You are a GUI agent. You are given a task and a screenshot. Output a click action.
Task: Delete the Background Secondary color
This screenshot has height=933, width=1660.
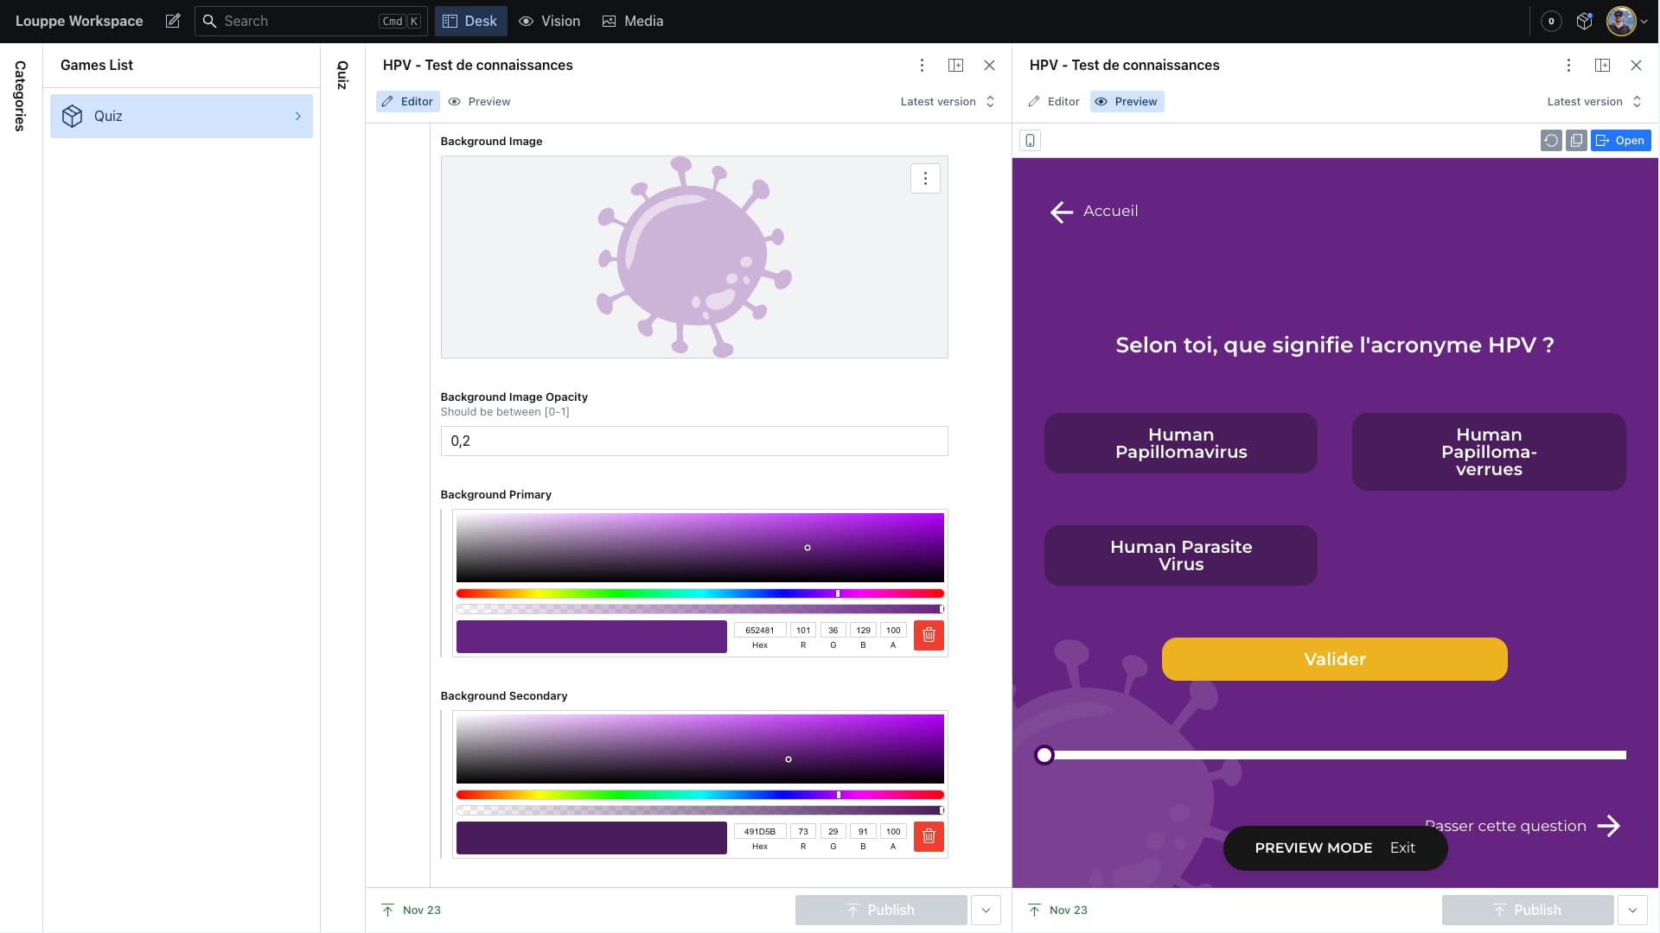pyautogui.click(x=929, y=836)
